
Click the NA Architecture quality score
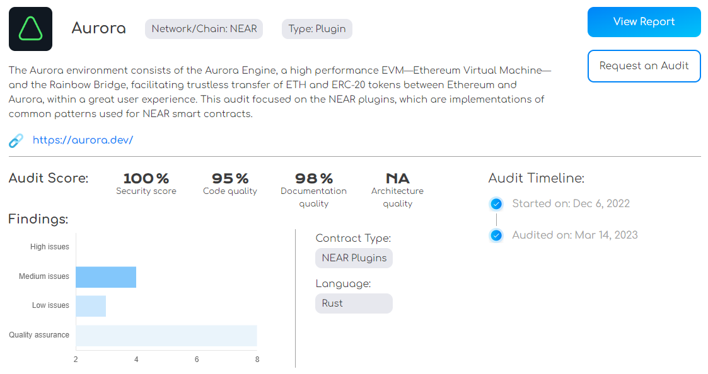click(x=397, y=178)
